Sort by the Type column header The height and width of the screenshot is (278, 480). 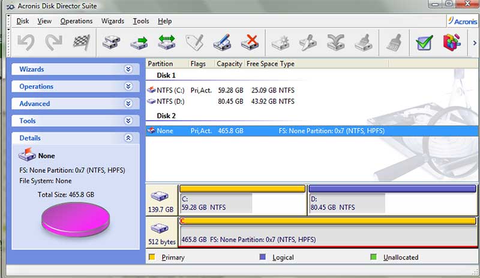tap(287, 64)
